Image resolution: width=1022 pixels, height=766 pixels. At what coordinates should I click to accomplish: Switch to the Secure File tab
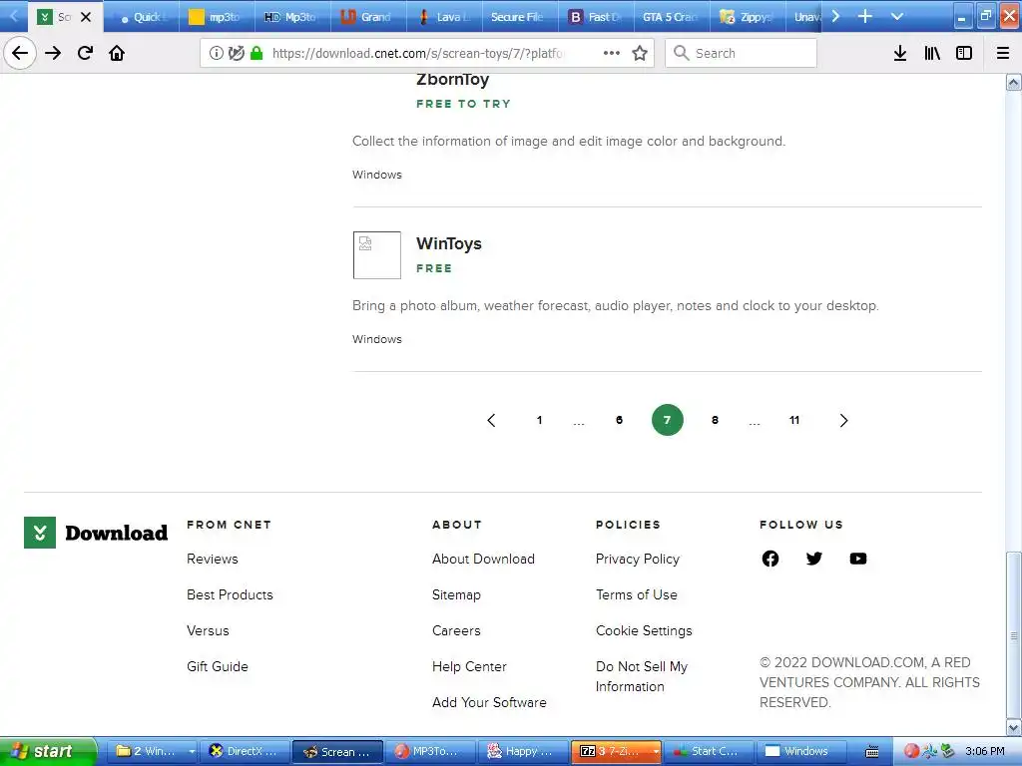tap(519, 17)
